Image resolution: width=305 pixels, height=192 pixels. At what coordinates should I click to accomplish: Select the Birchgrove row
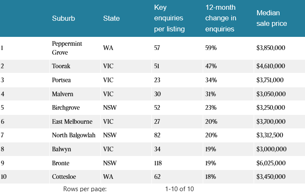pos(66,108)
